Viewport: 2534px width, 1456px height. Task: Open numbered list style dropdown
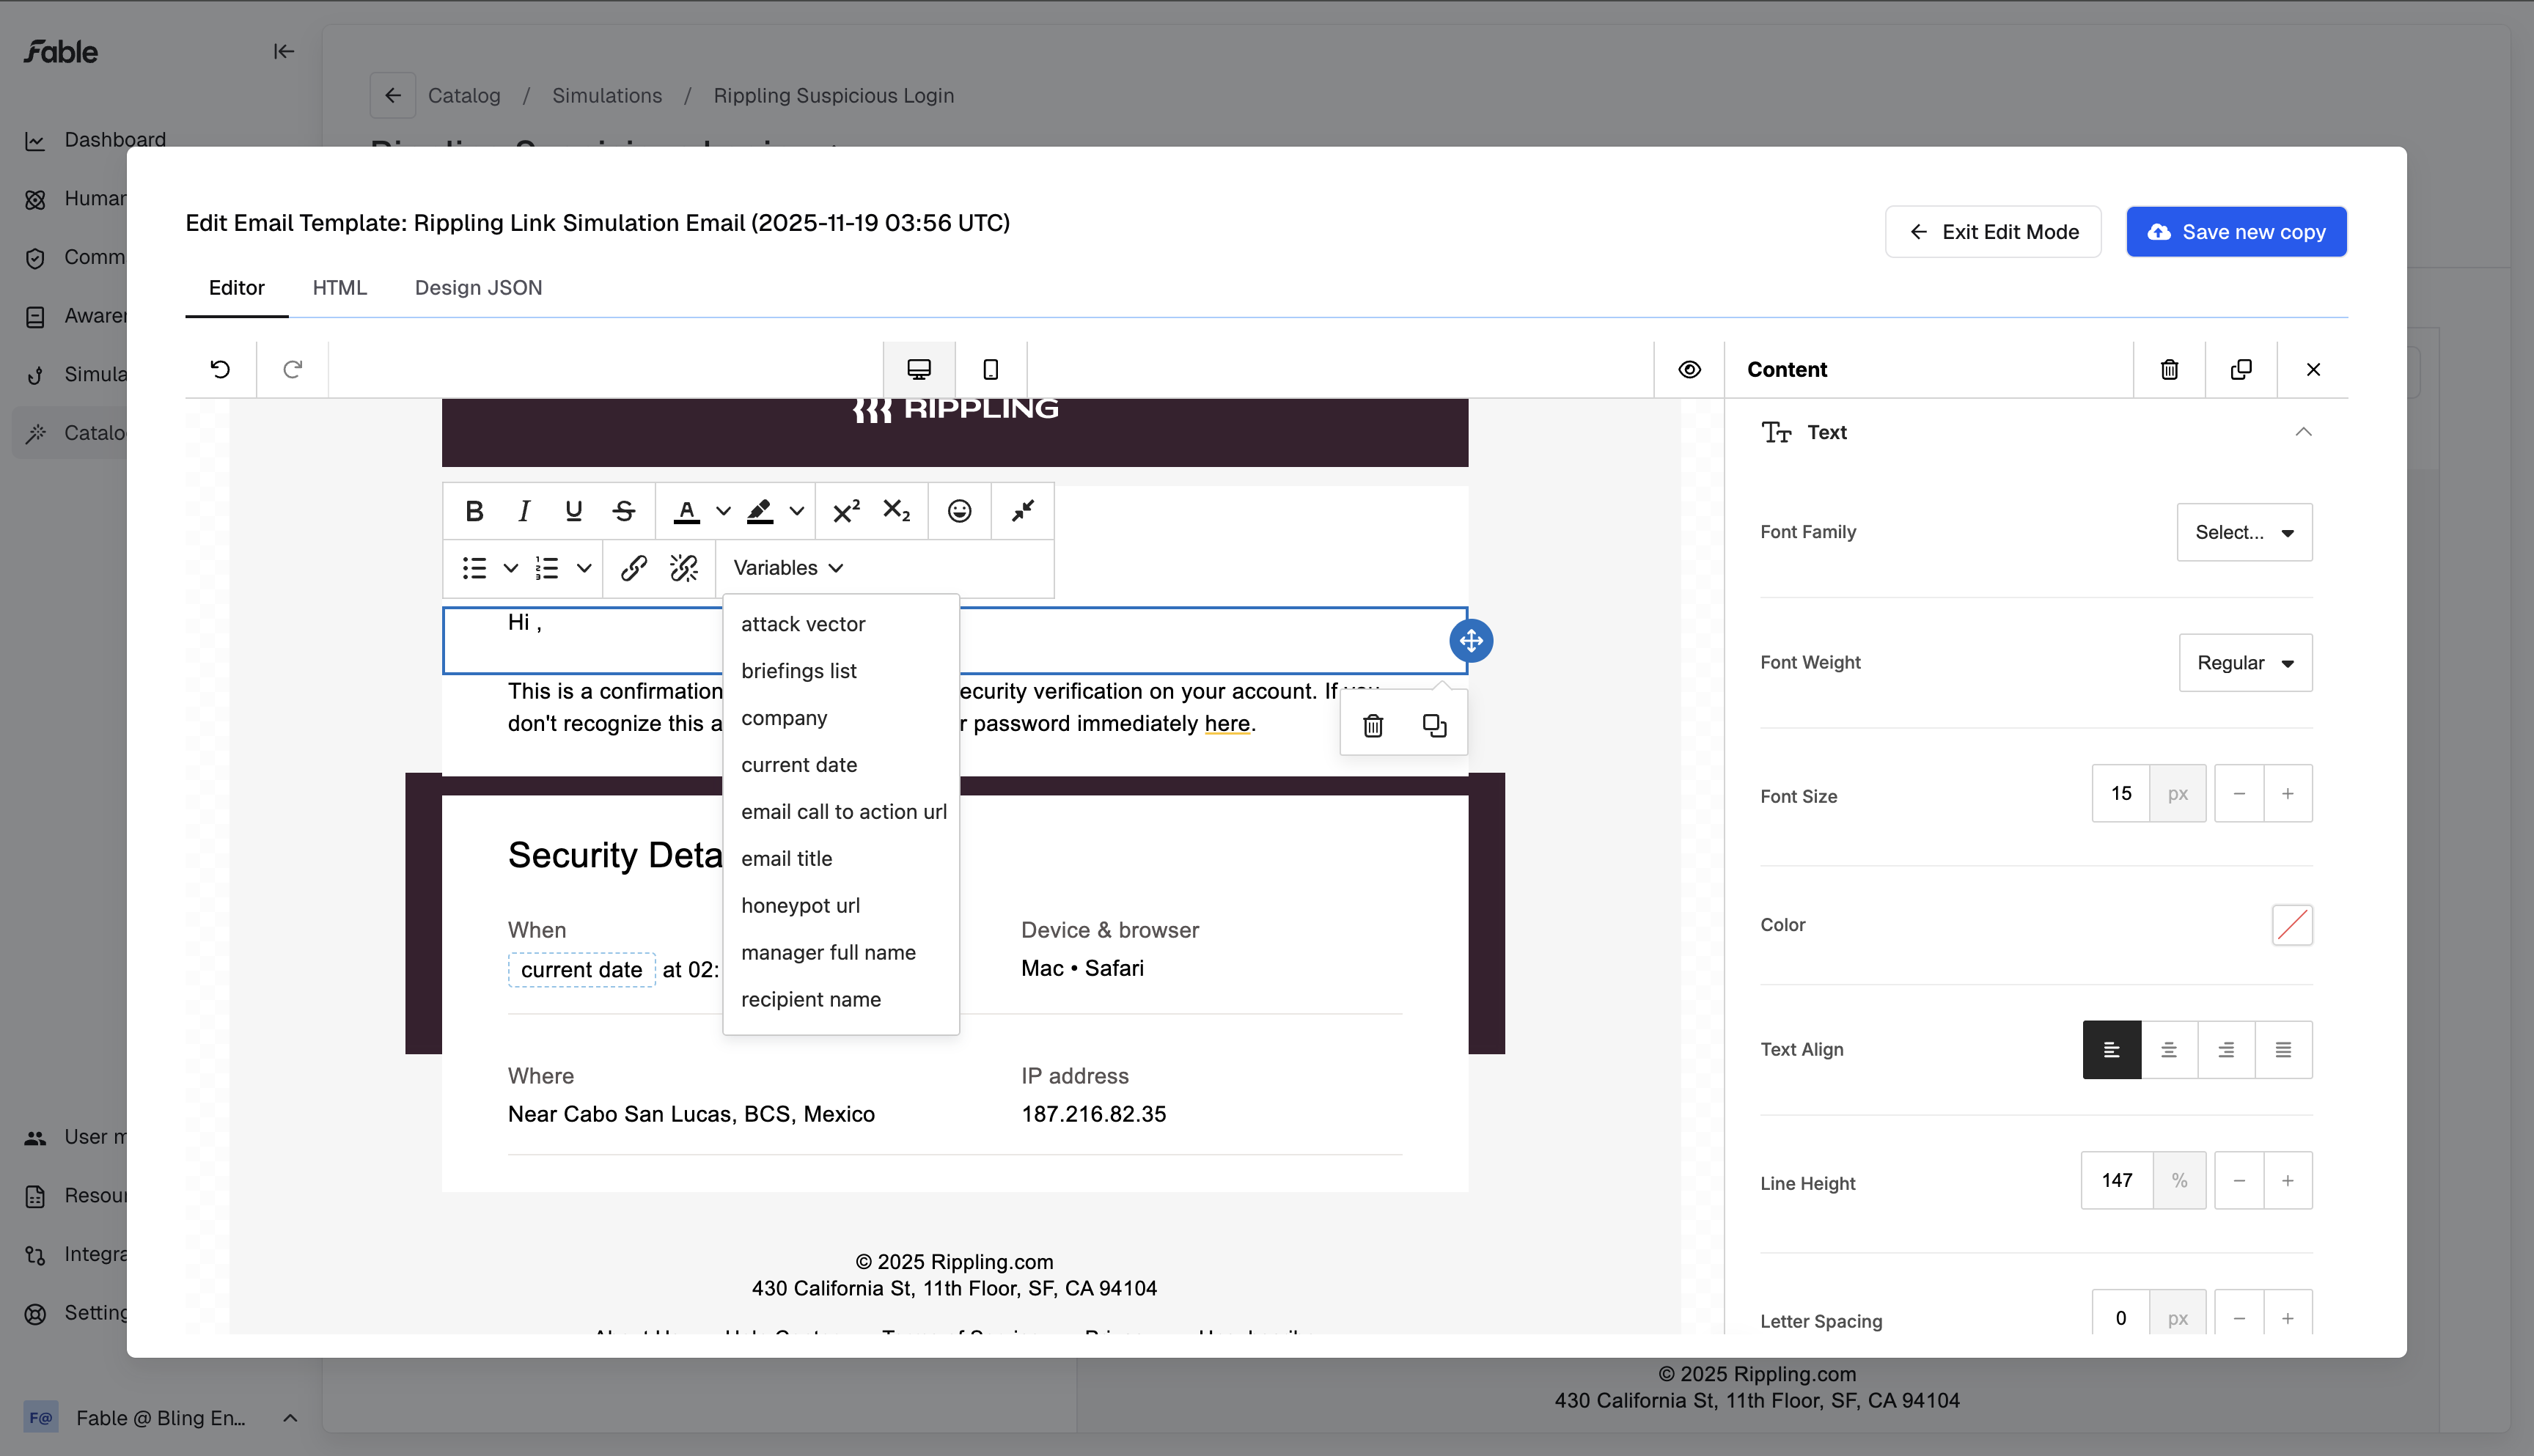[x=584, y=568]
